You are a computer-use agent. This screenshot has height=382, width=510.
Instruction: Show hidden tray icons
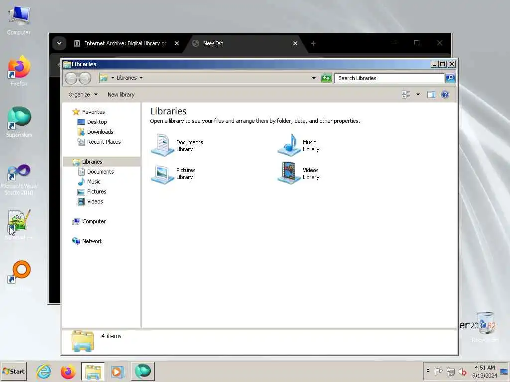(428, 371)
